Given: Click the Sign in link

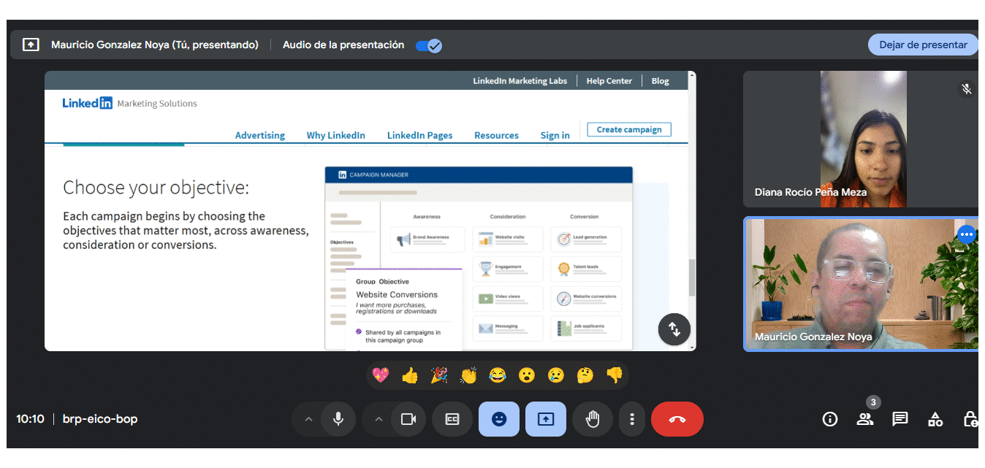Looking at the screenshot, I should 555,135.
